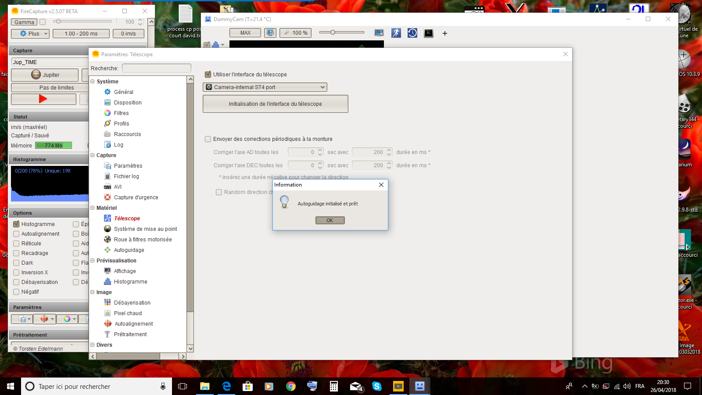
Task: Select Raccourcis in the settings tree
Action: [x=128, y=134]
